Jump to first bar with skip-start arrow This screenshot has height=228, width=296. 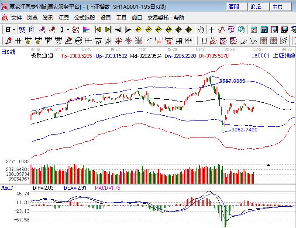click(98, 30)
